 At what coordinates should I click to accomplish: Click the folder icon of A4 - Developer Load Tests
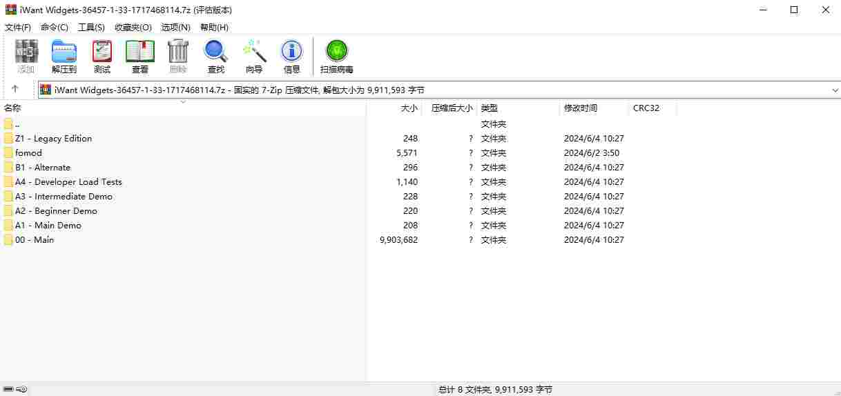click(8, 182)
